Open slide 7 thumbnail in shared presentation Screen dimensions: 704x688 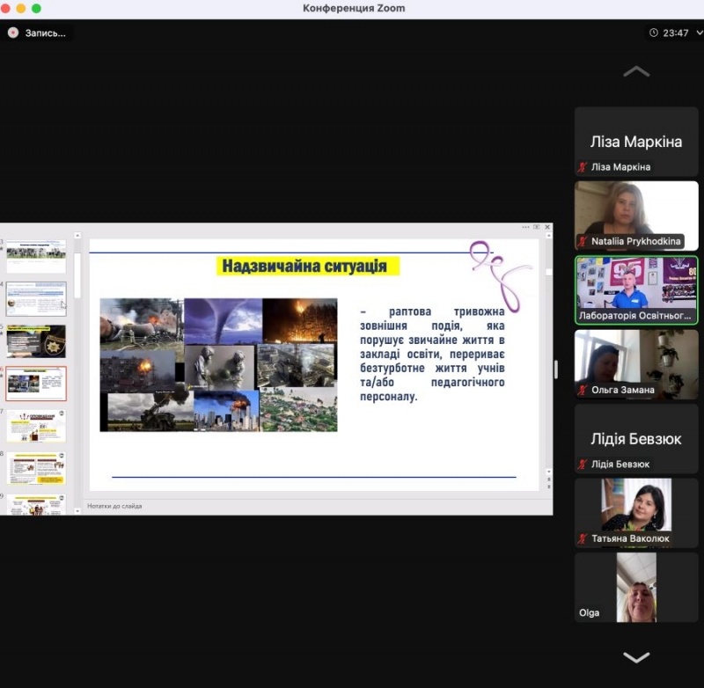[36, 426]
